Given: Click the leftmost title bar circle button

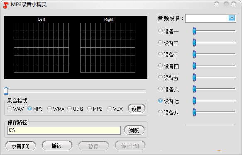Looking at the screenshot, I should [x=217, y=4].
